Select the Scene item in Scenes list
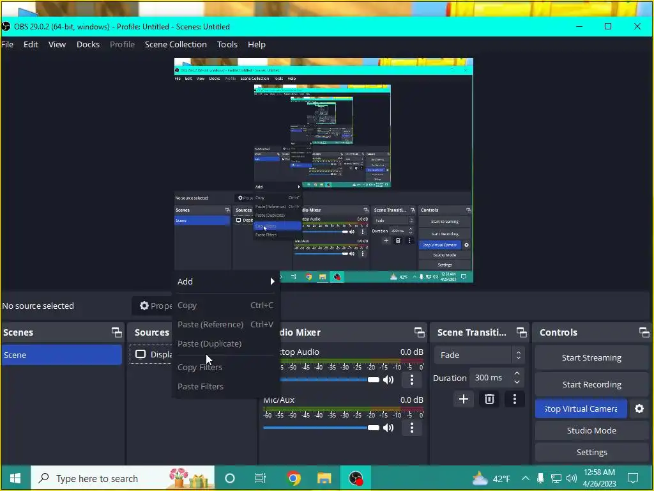Screen dimensions: 654x491 [x=62, y=355]
